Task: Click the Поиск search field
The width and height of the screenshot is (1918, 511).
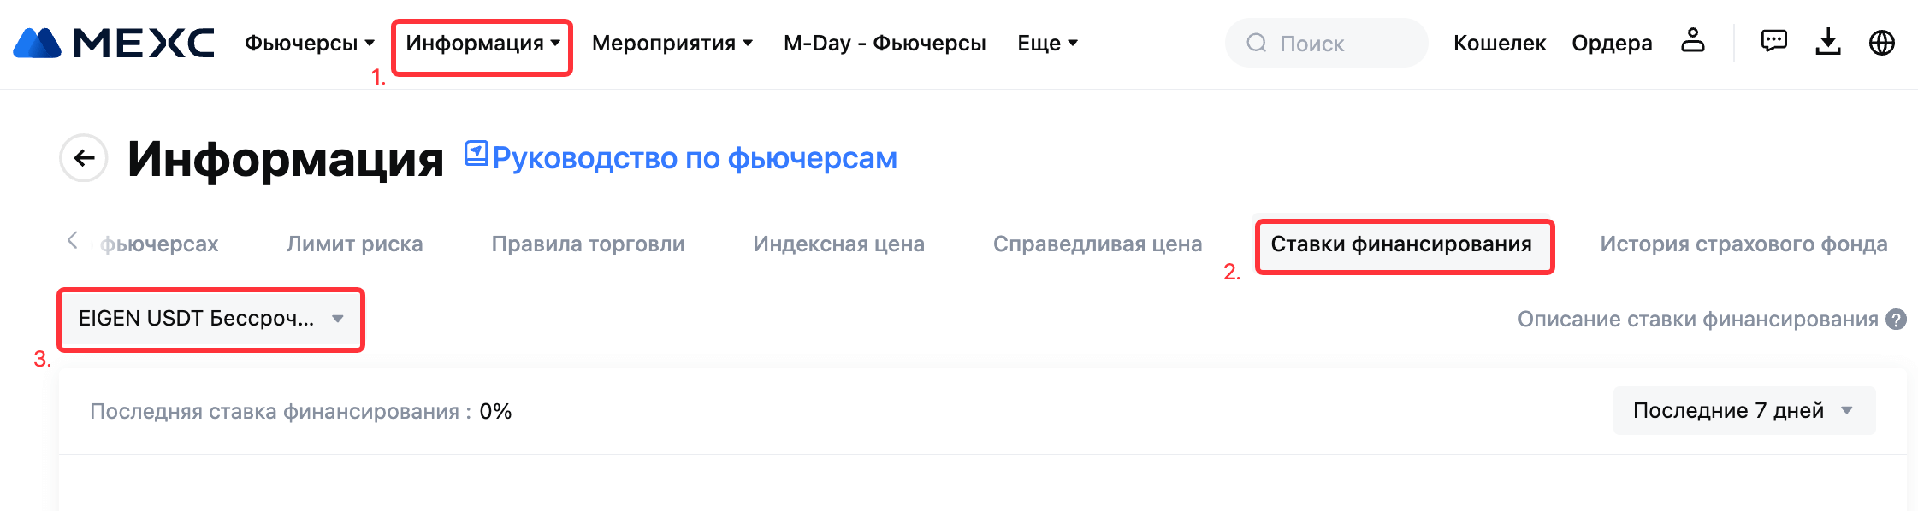Action: (1326, 43)
